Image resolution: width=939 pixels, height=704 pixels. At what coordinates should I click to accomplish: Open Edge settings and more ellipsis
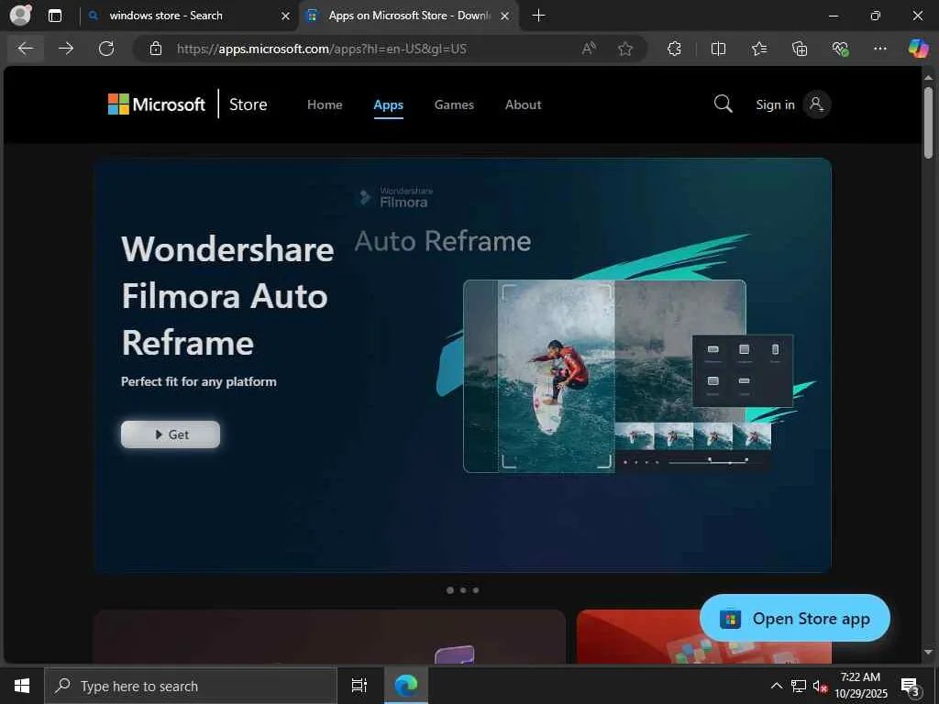(x=879, y=49)
